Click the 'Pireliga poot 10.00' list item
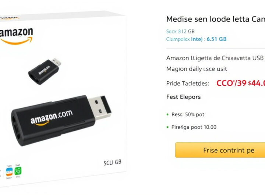This screenshot has width=265, height=195. click(x=194, y=127)
